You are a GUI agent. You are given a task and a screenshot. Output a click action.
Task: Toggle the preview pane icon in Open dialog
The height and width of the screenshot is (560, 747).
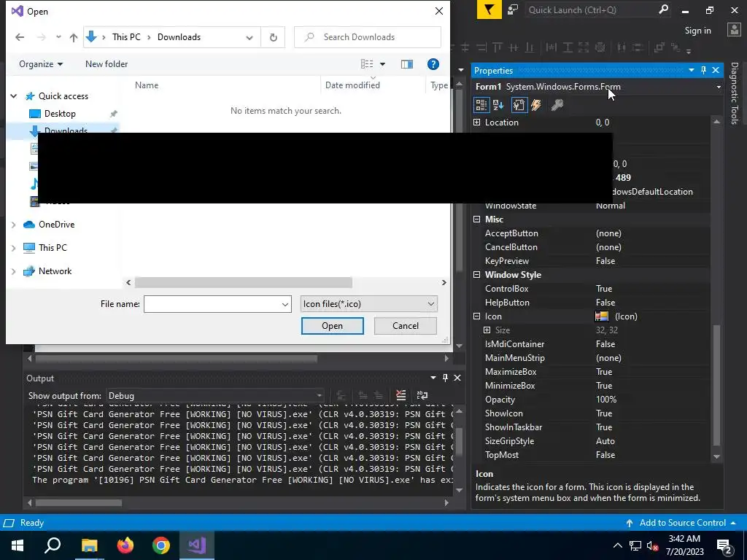tap(407, 64)
